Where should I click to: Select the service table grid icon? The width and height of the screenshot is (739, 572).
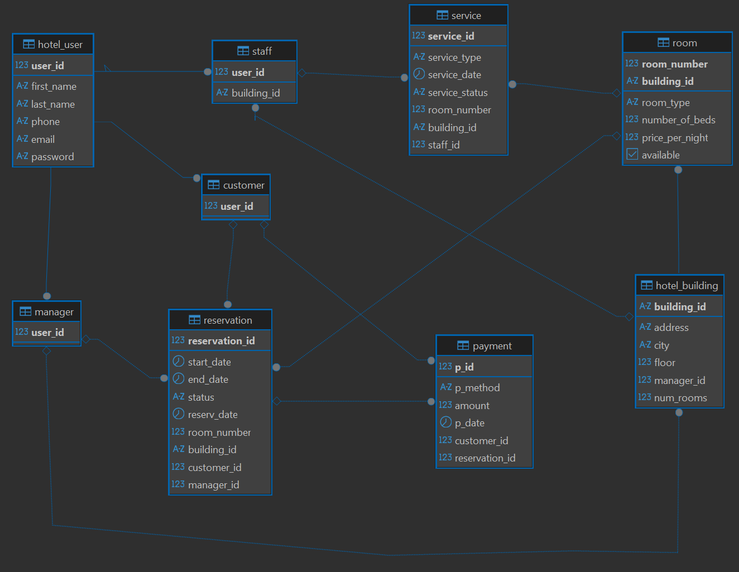442,15
